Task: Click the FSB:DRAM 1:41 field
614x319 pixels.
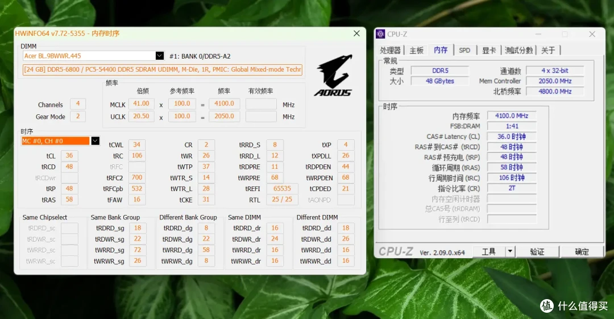Action: click(x=512, y=126)
